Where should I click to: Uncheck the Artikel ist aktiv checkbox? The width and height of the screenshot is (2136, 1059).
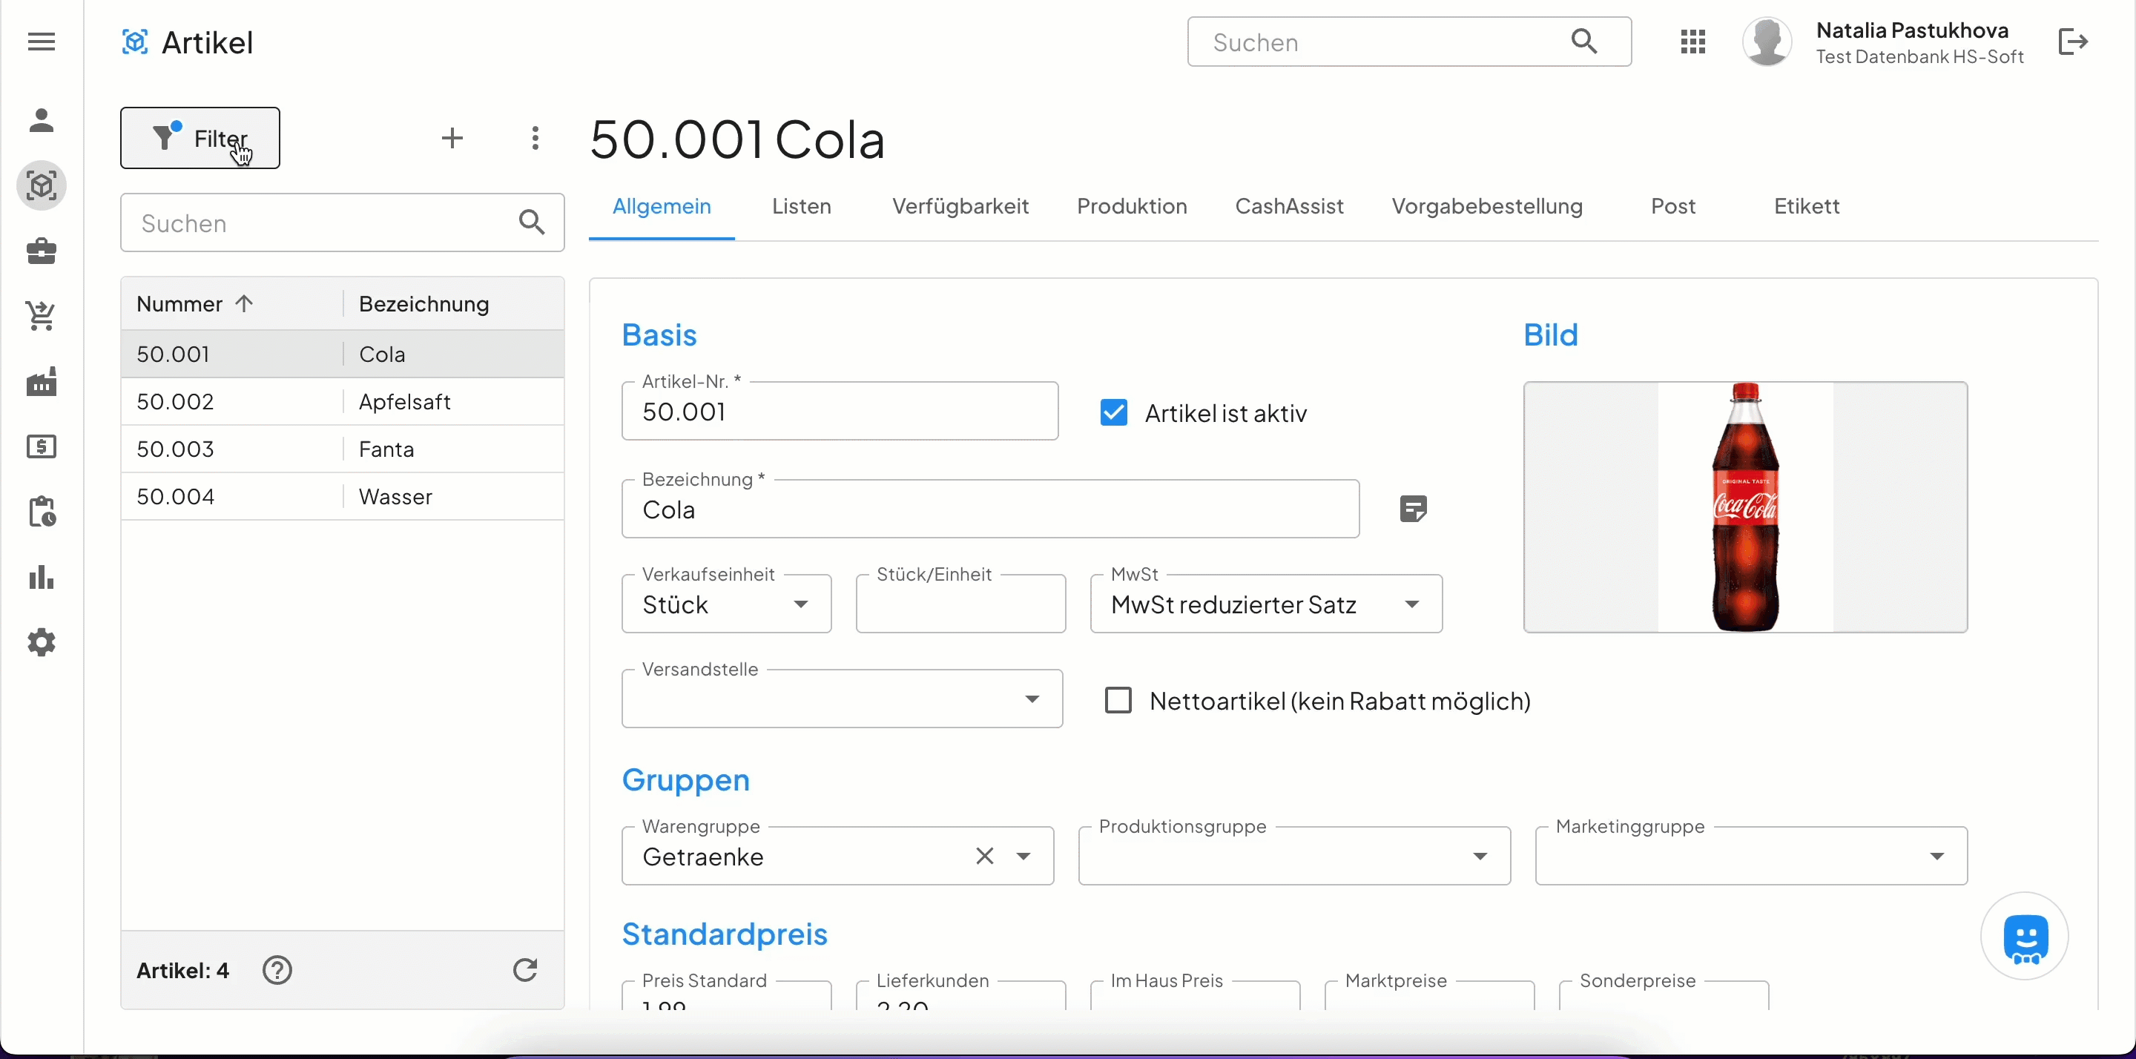click(1113, 412)
